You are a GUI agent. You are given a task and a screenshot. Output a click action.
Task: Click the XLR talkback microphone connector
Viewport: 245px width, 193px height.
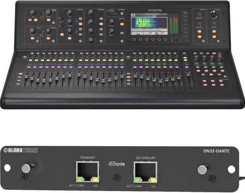213,14
